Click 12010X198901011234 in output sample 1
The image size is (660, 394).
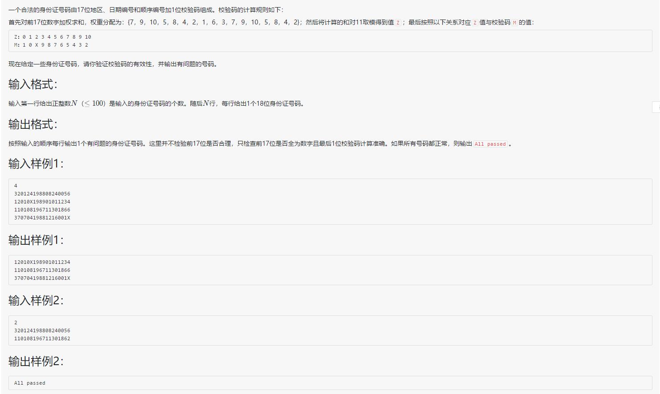(x=42, y=262)
